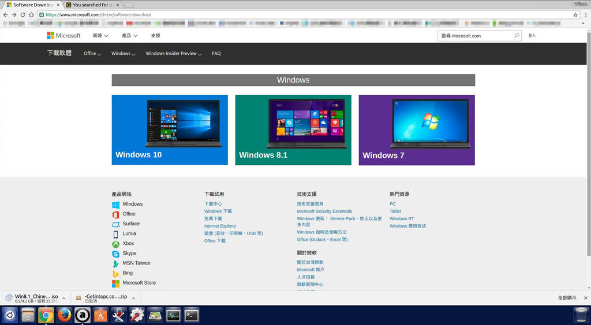Open the Windows 10 download tile
The image size is (591, 325).
pyautogui.click(x=170, y=130)
